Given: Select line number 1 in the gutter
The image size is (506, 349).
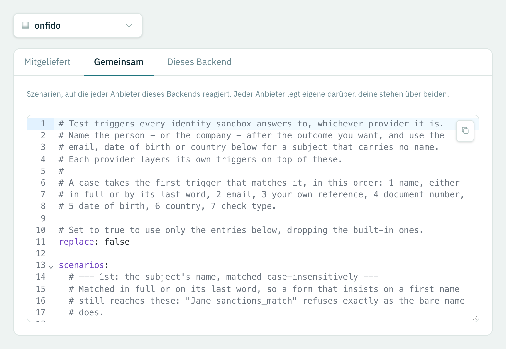Looking at the screenshot, I should tap(43, 124).
